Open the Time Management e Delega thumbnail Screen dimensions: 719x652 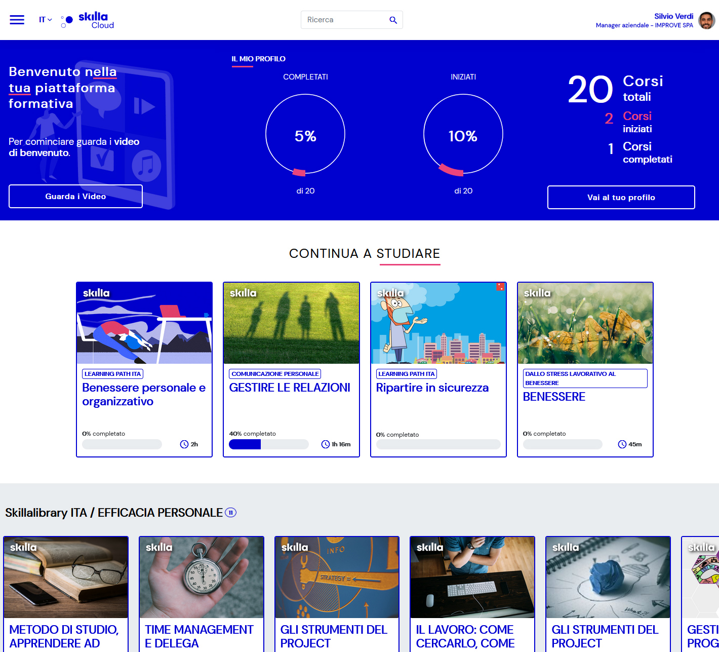(x=202, y=577)
